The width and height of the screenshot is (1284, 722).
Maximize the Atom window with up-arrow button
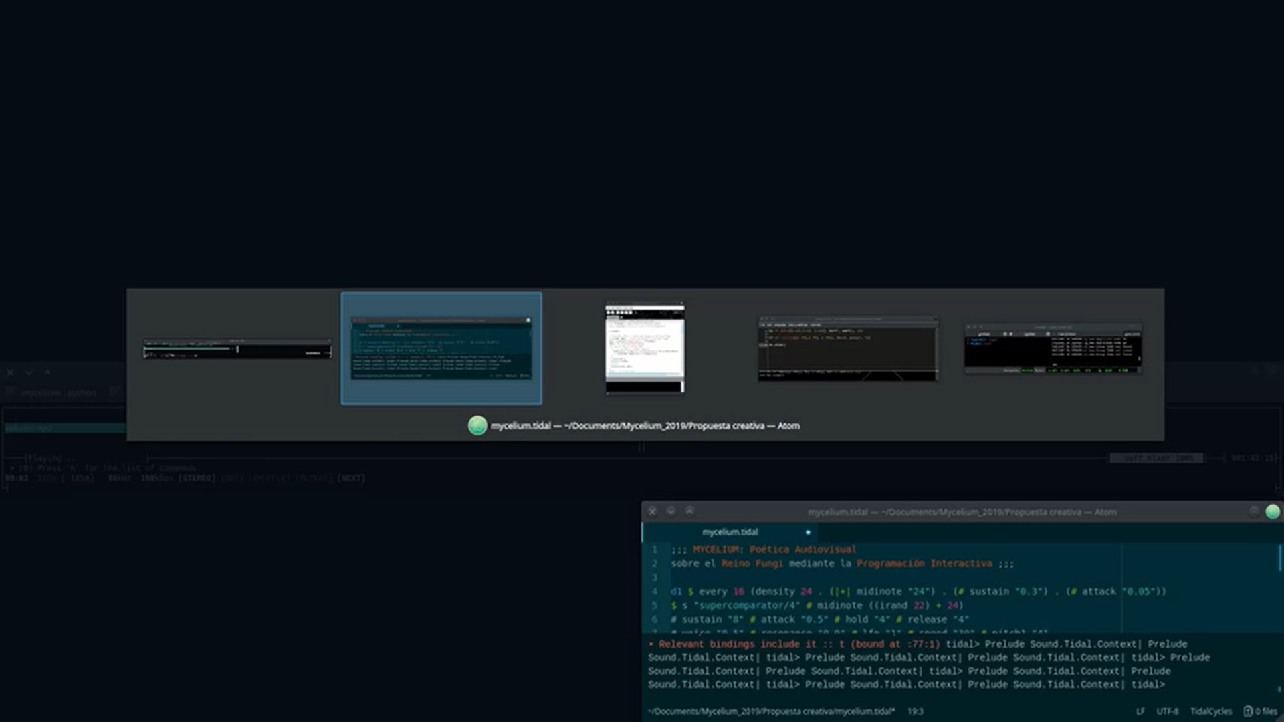(x=689, y=511)
